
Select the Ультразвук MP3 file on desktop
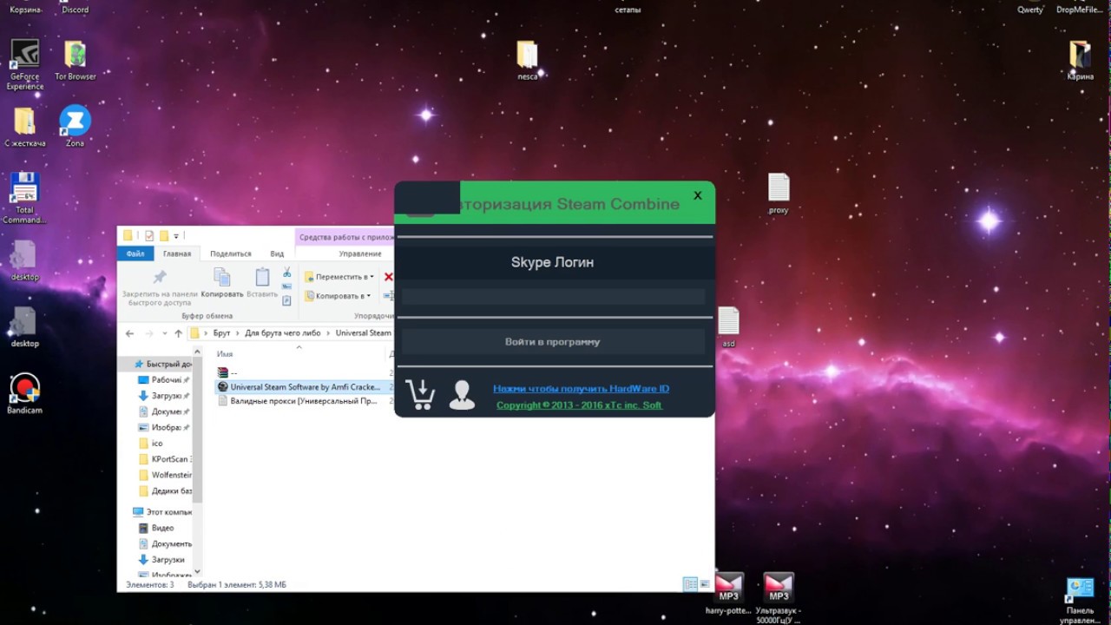pos(779,598)
